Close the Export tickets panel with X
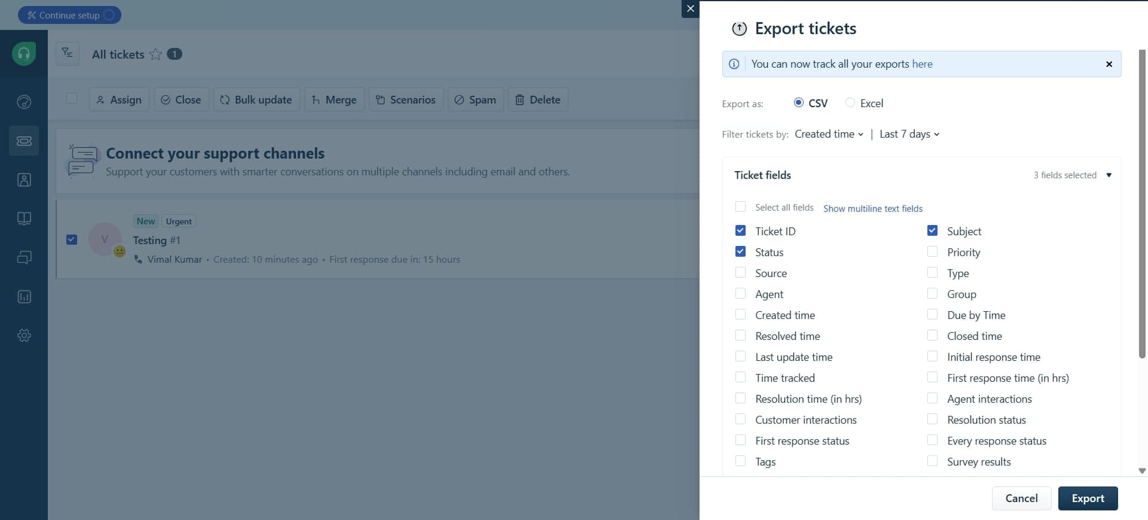 pyautogui.click(x=691, y=9)
